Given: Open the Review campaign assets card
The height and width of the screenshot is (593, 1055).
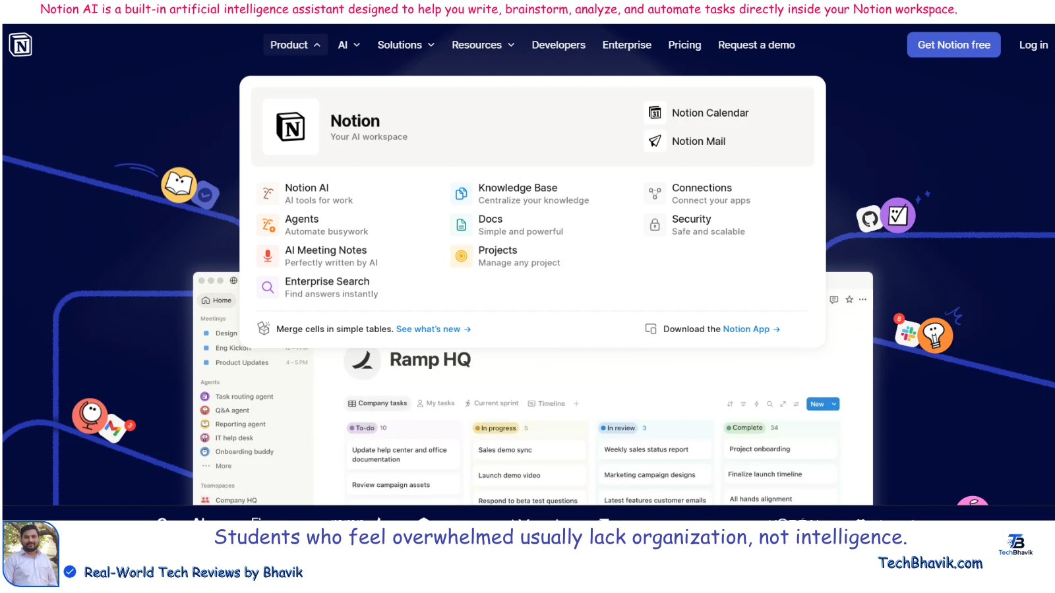Looking at the screenshot, I should coord(403,485).
